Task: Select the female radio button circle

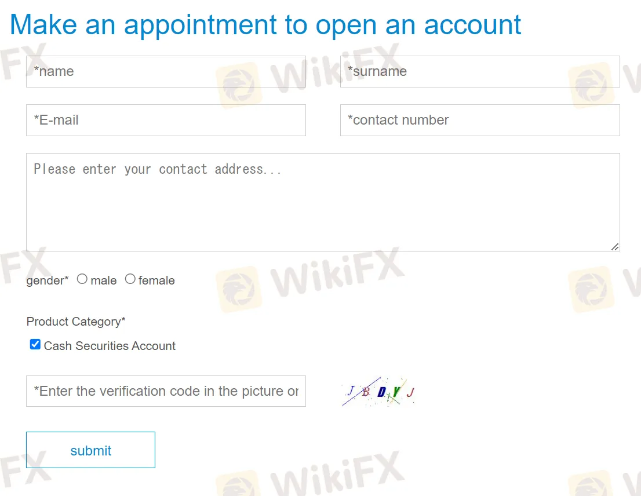Action: [x=130, y=279]
